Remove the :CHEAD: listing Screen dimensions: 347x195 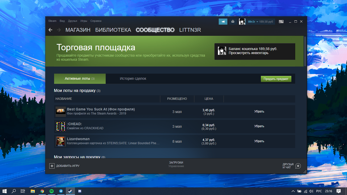(259, 126)
